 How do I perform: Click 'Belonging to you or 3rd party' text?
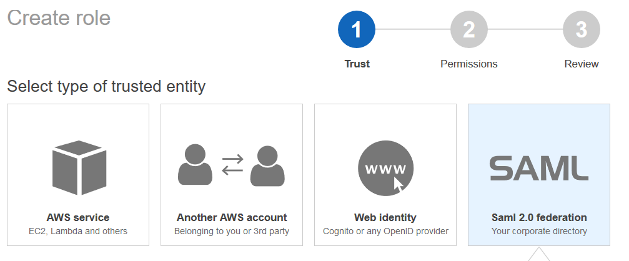tap(232, 232)
